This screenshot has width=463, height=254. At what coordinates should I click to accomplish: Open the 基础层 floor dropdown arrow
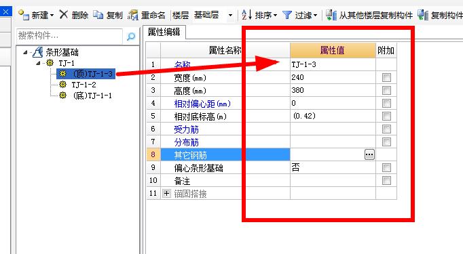(230, 15)
